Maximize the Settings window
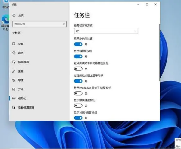 tap(147, 5)
